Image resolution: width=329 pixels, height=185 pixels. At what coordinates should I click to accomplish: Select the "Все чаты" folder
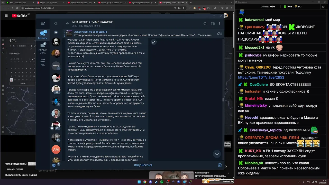[x=43, y=35]
